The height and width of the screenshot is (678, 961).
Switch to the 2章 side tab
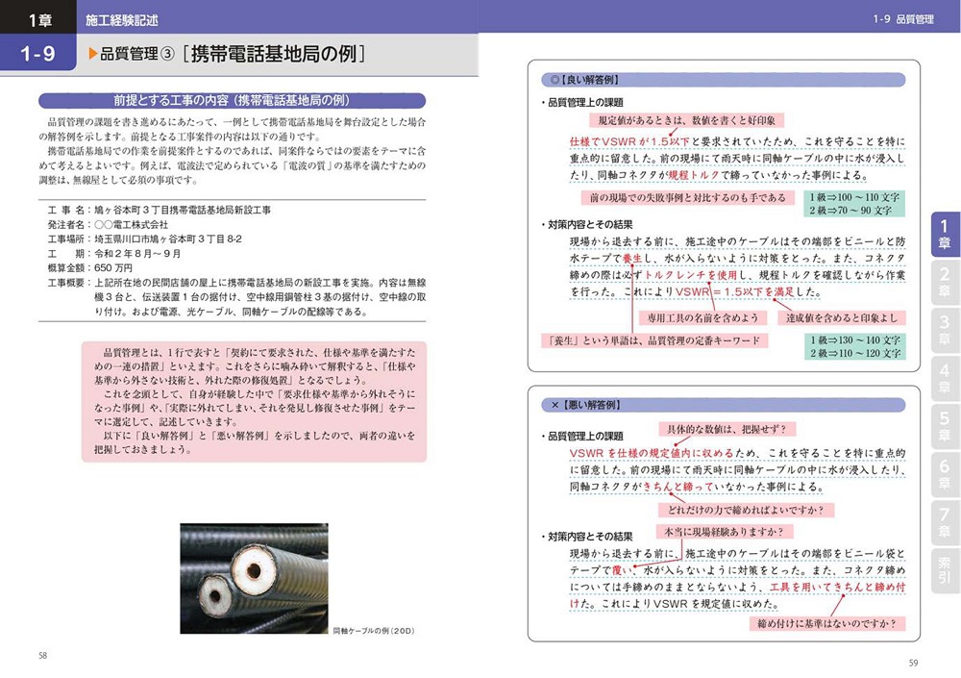(944, 282)
